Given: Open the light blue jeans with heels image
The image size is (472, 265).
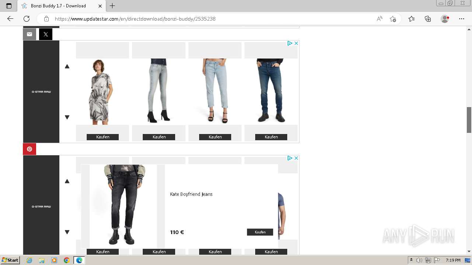Looking at the screenshot, I should 215,92.
